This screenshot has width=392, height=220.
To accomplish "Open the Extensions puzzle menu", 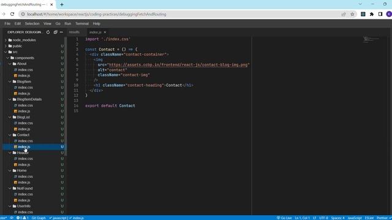I will (372, 14).
